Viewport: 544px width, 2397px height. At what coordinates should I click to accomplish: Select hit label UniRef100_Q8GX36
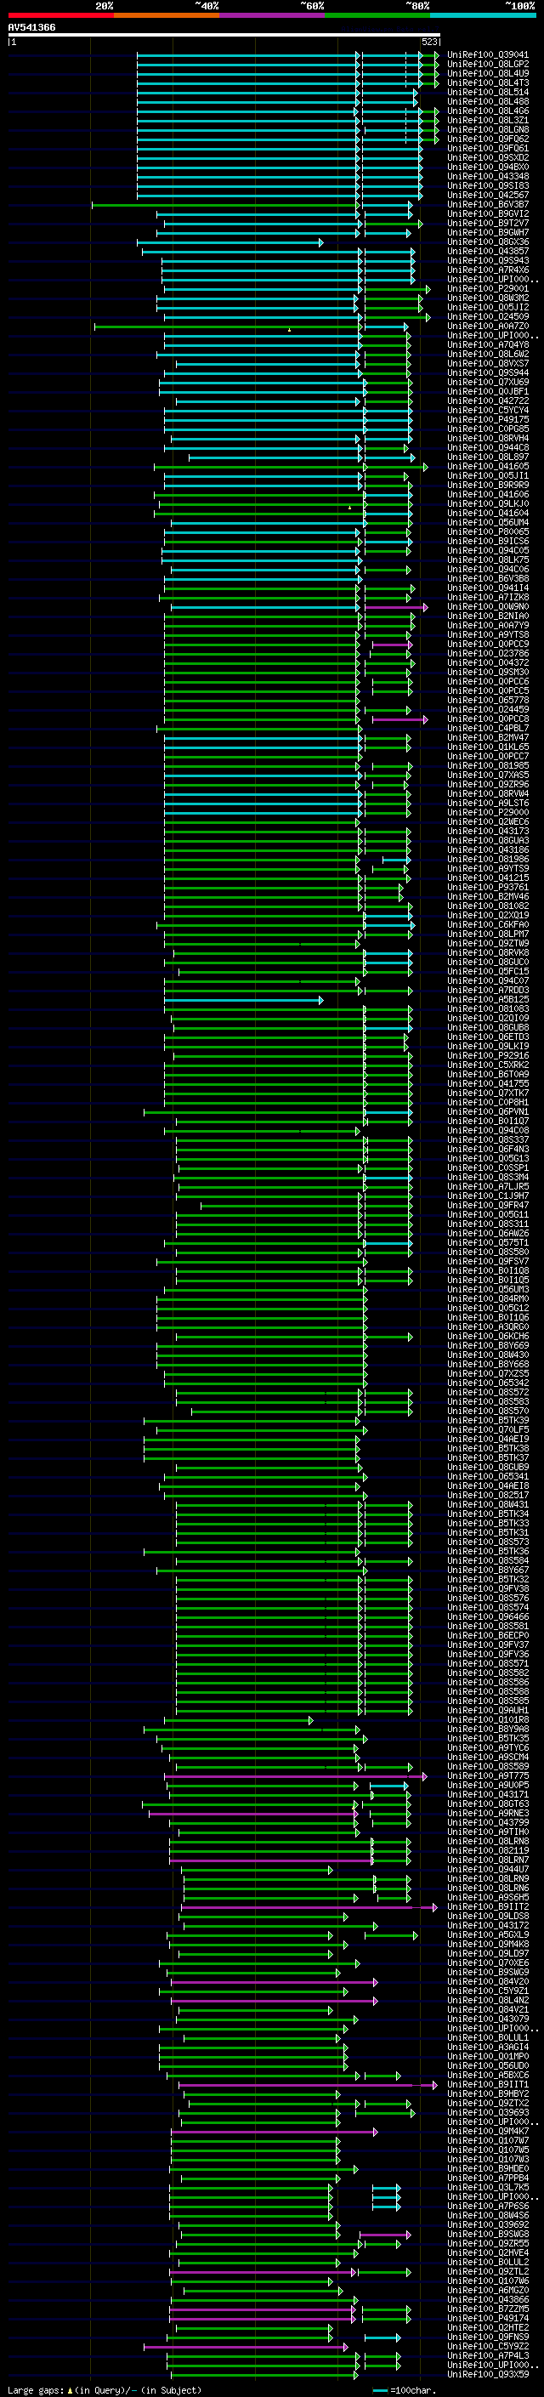(x=488, y=242)
